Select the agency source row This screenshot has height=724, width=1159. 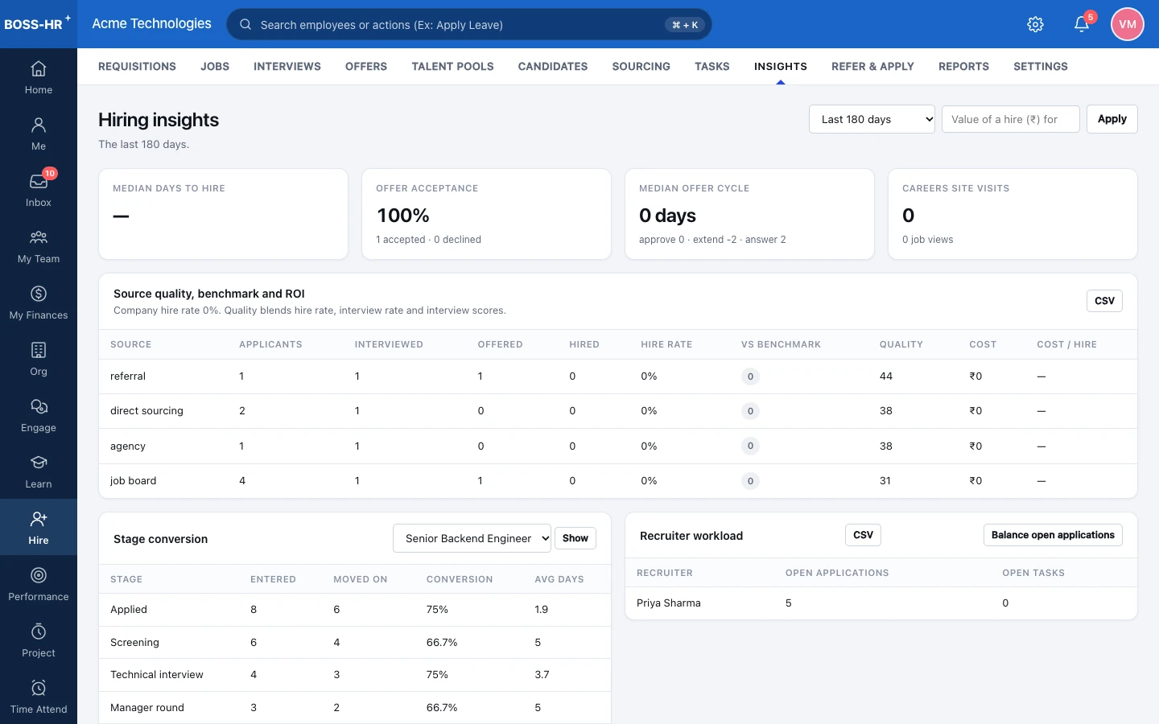point(618,446)
